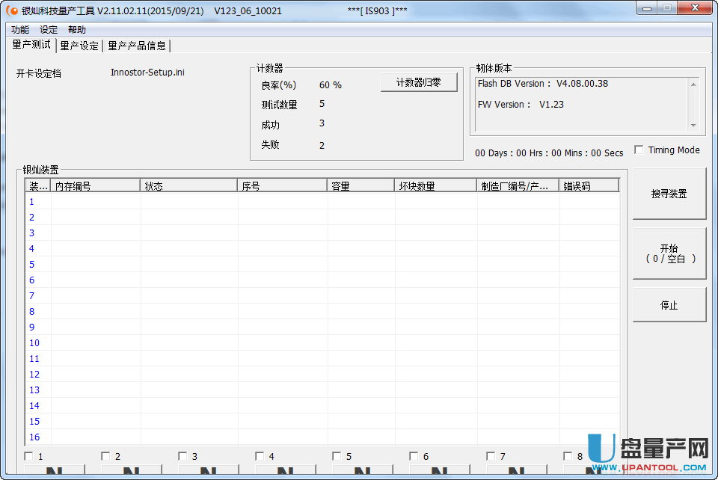Select the 量产测试 tab
Screen dimensions: 718x480
point(31,45)
